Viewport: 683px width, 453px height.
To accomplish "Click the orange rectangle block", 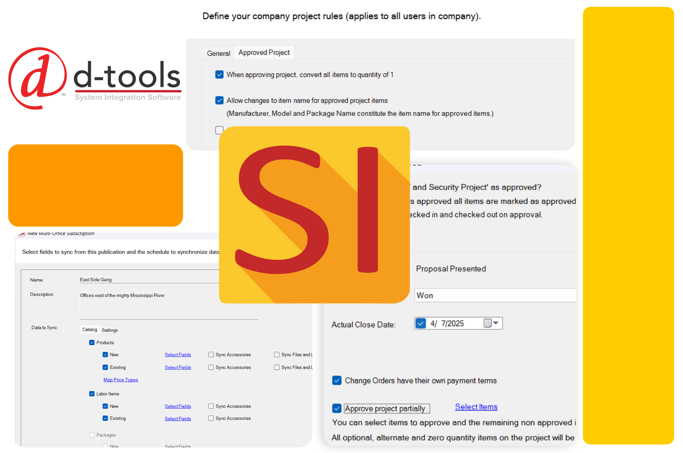I will [96, 185].
